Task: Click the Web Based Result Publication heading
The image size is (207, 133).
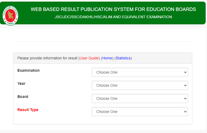Action: pos(113,9)
